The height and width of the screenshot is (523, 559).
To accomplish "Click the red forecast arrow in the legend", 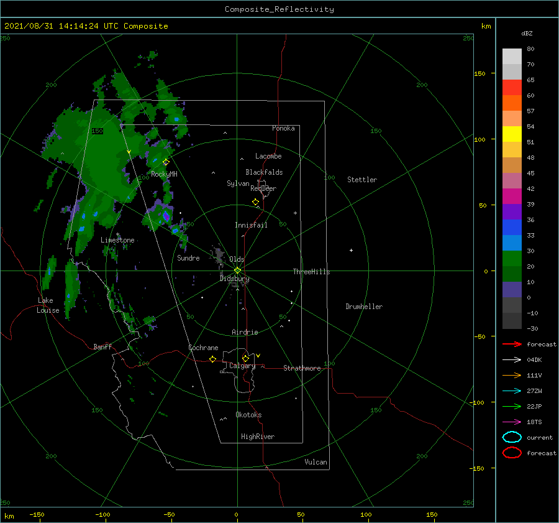I will tap(512, 344).
